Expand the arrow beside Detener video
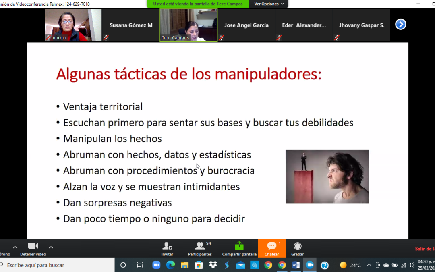The image size is (435, 272). [51, 247]
